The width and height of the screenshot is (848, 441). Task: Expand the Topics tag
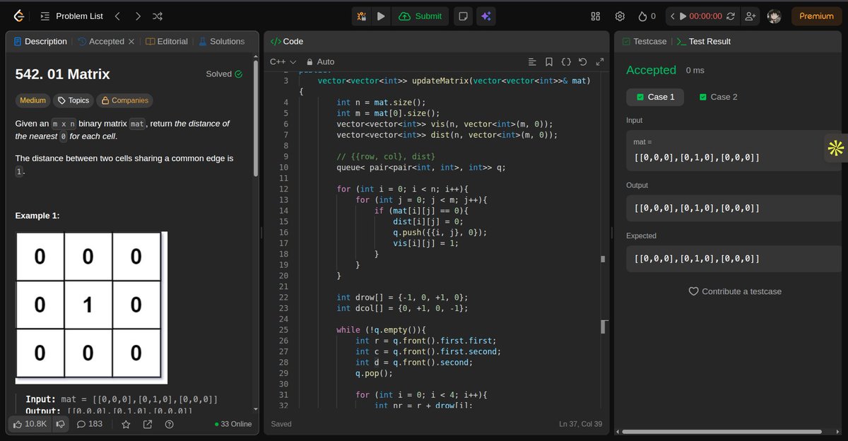click(73, 100)
